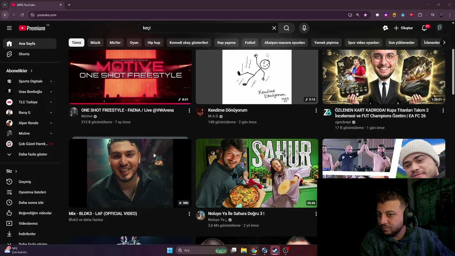Image resolution: width=455 pixels, height=256 pixels.
Task: Click the YouTube Premium logo
Action: pyautogui.click(x=32, y=28)
